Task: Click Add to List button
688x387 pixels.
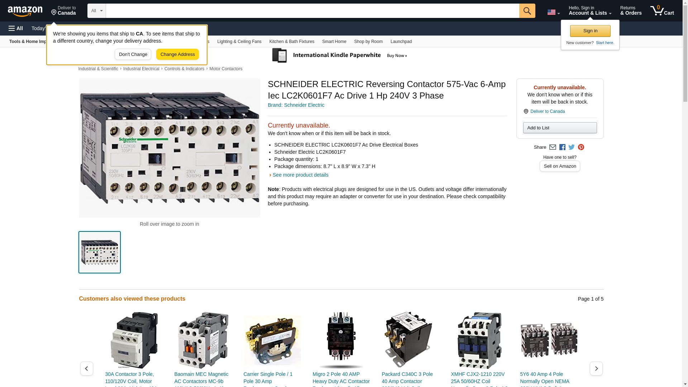Action: tap(560, 128)
